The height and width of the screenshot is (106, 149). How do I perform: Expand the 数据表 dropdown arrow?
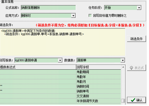point(123,60)
